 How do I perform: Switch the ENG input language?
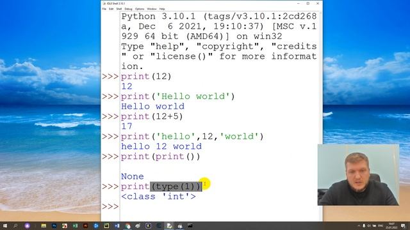(381, 226)
